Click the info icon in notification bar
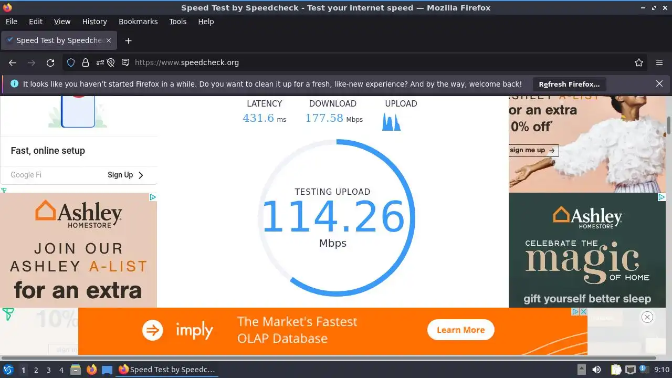Viewport: 672px width, 378px height. [14, 83]
